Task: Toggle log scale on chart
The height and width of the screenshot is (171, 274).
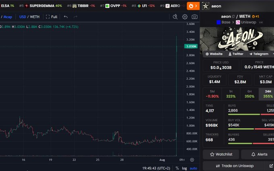Action: tap(185, 168)
